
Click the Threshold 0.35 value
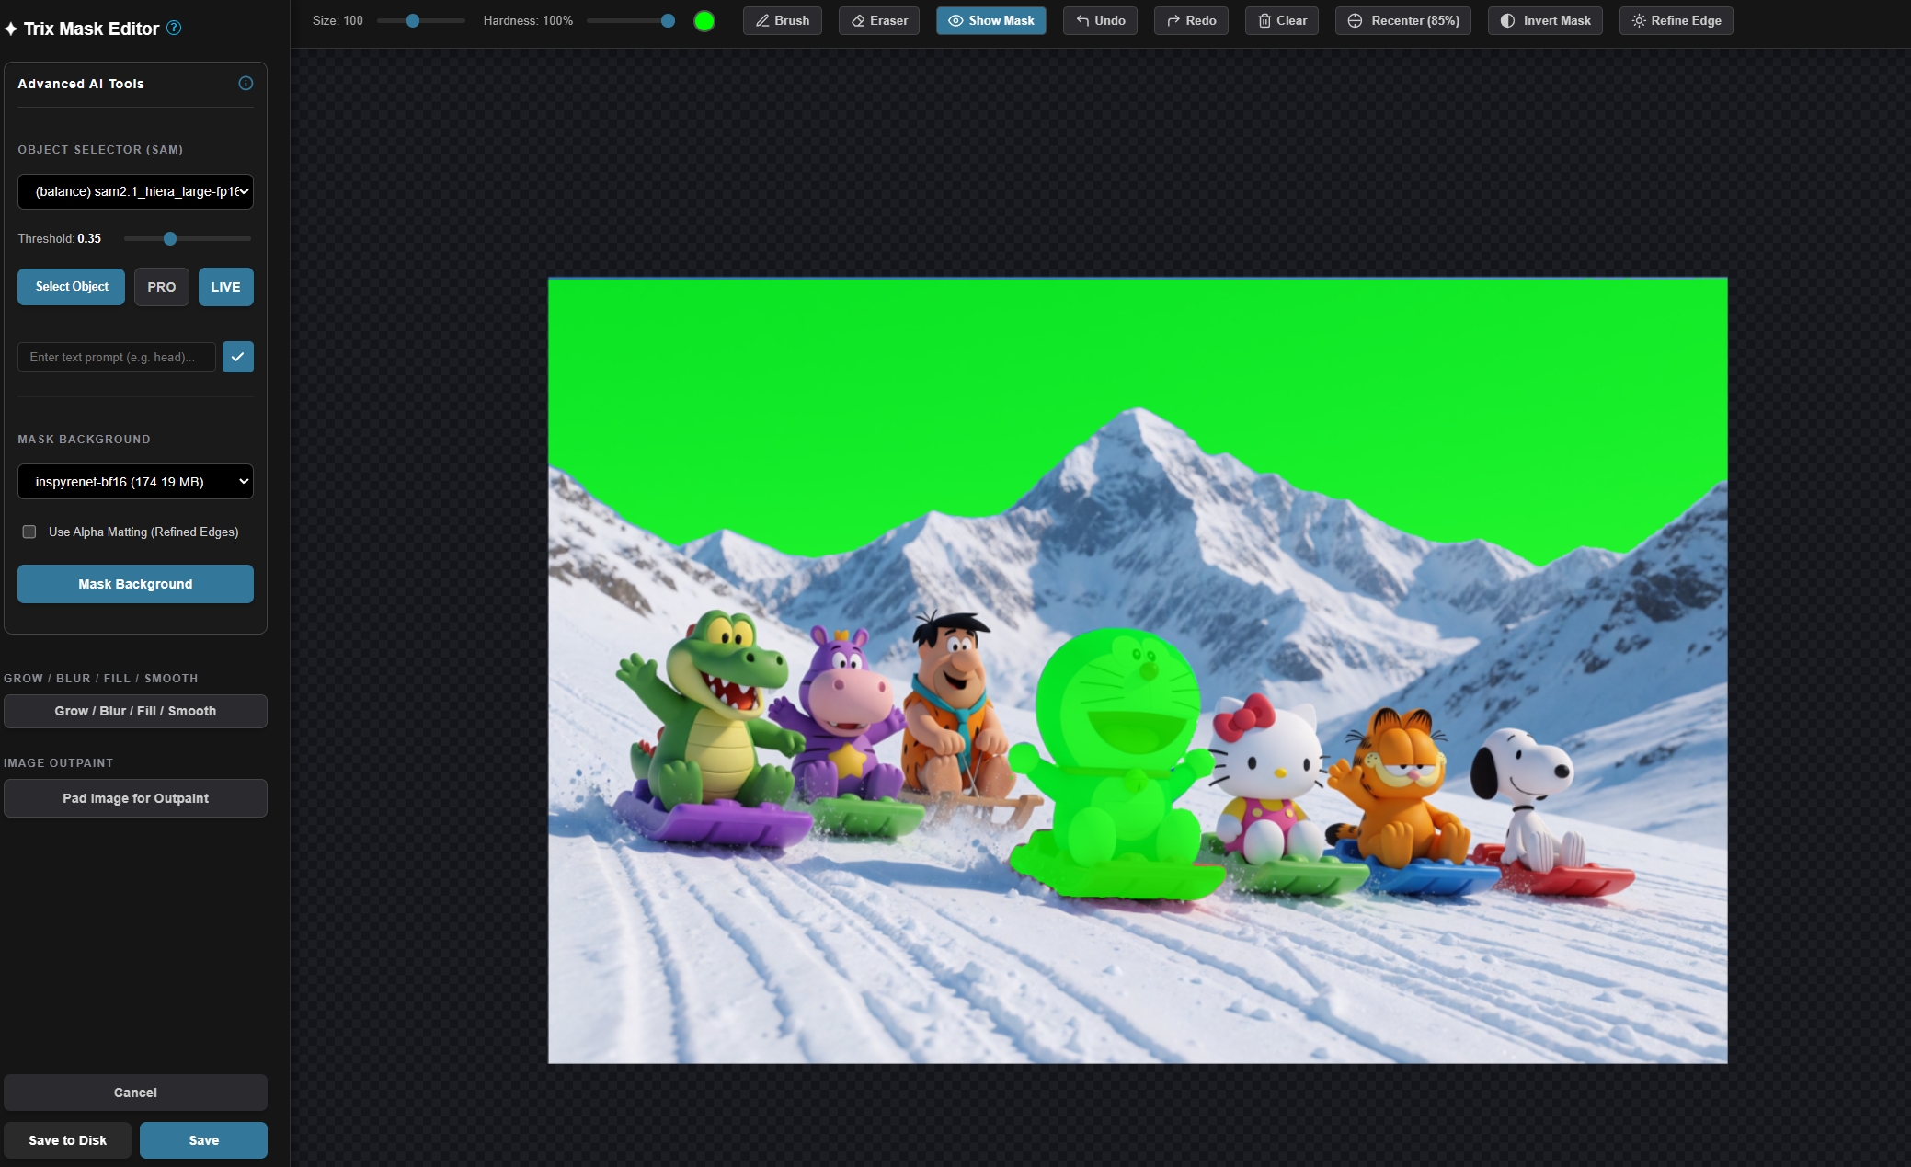pos(89,238)
